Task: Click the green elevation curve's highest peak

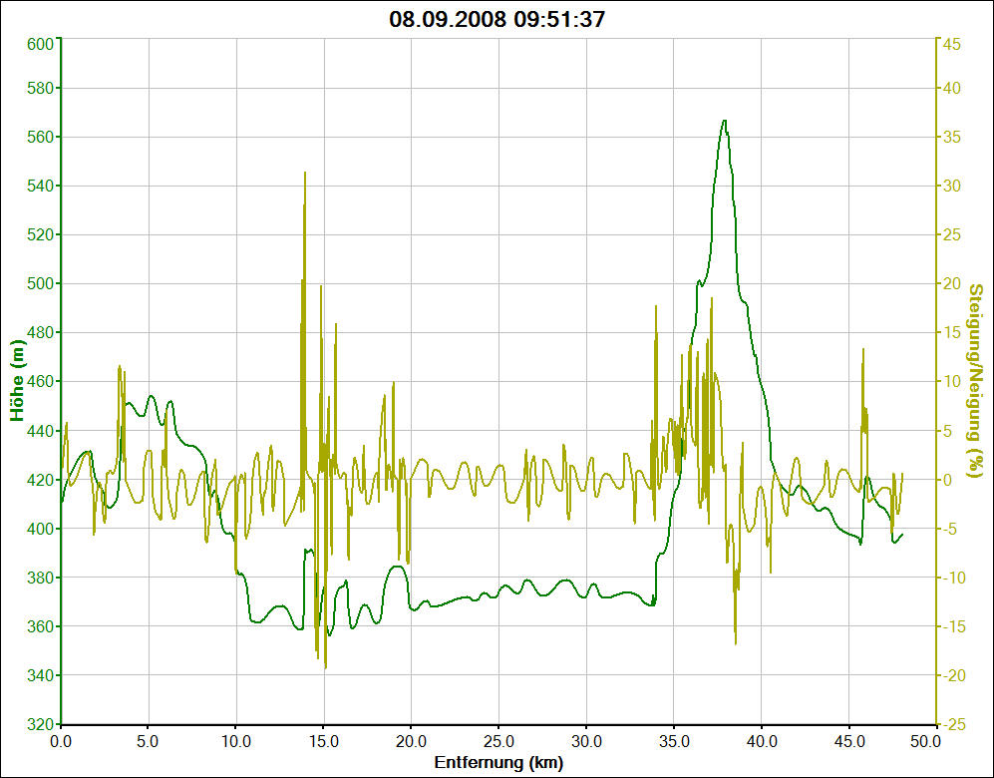Action: tap(724, 121)
